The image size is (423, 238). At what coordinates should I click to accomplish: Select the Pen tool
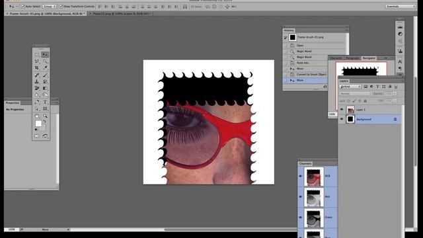37,102
